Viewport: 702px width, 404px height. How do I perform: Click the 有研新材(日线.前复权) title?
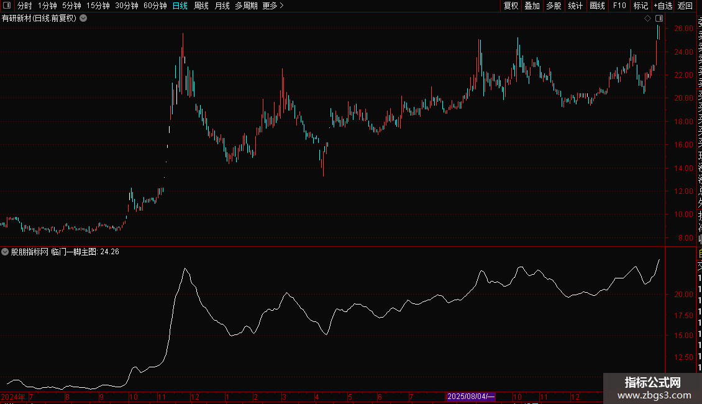tap(39, 19)
